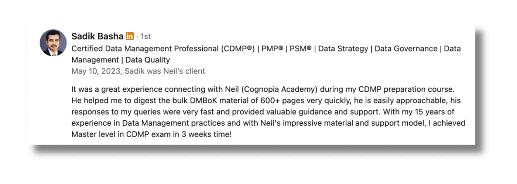Click the Certified Data Management Professional headline
This screenshot has width=517, height=184.
coord(163,49)
